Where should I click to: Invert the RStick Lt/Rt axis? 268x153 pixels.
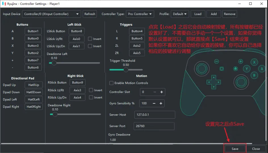click(x=91, y=90)
